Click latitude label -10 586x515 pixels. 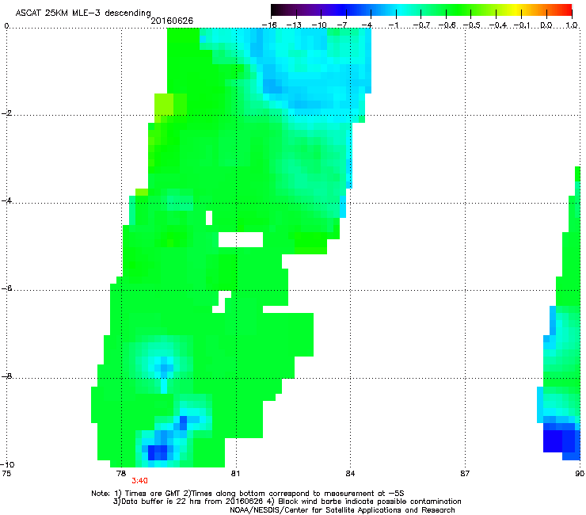[x=7, y=464]
